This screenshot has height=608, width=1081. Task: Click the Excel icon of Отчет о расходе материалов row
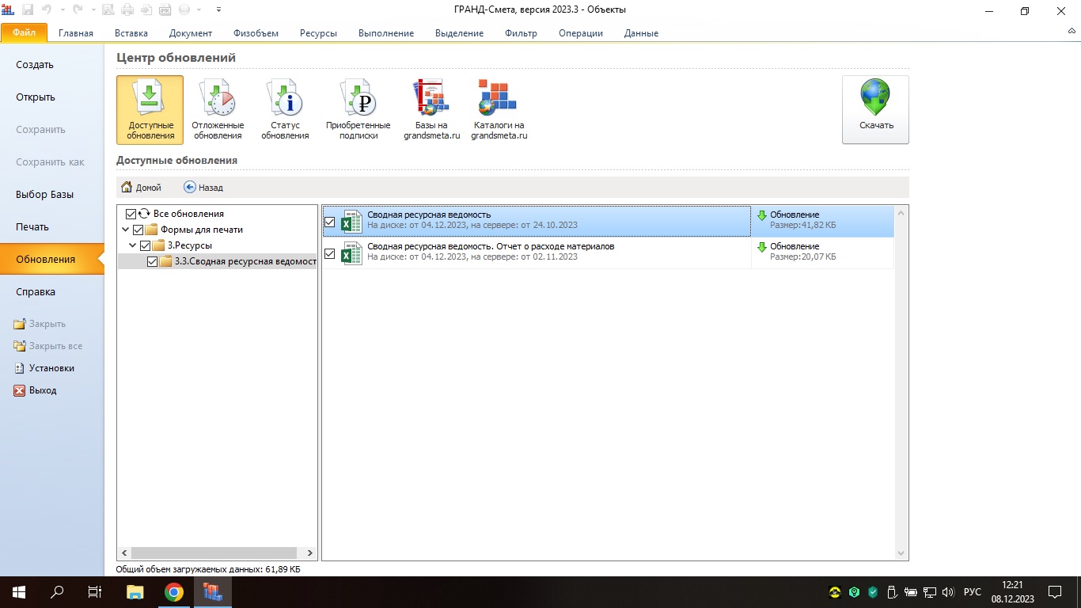351,253
